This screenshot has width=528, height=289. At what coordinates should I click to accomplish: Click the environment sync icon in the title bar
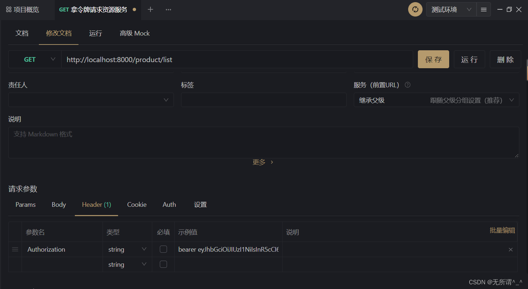(415, 9)
